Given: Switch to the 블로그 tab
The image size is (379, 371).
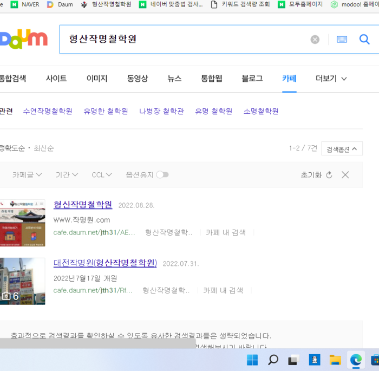Looking at the screenshot, I should tap(252, 79).
